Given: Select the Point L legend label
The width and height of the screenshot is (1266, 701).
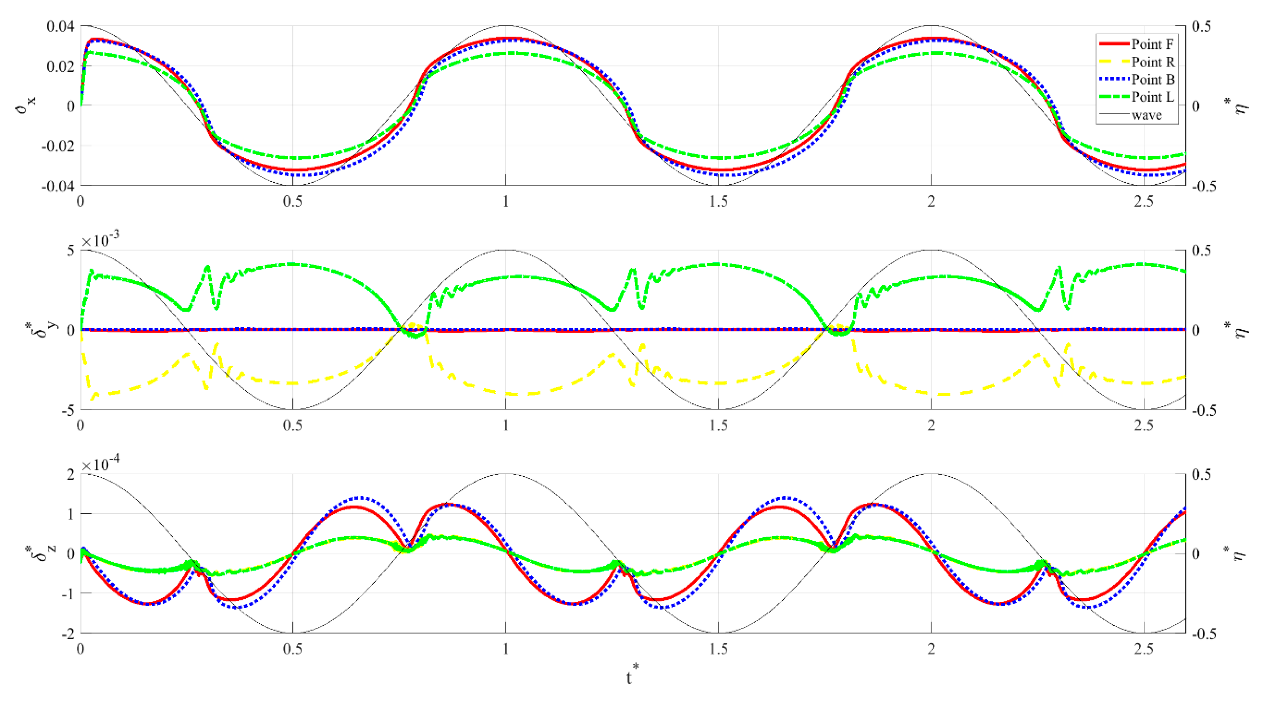Looking at the screenshot, I should [x=1152, y=97].
